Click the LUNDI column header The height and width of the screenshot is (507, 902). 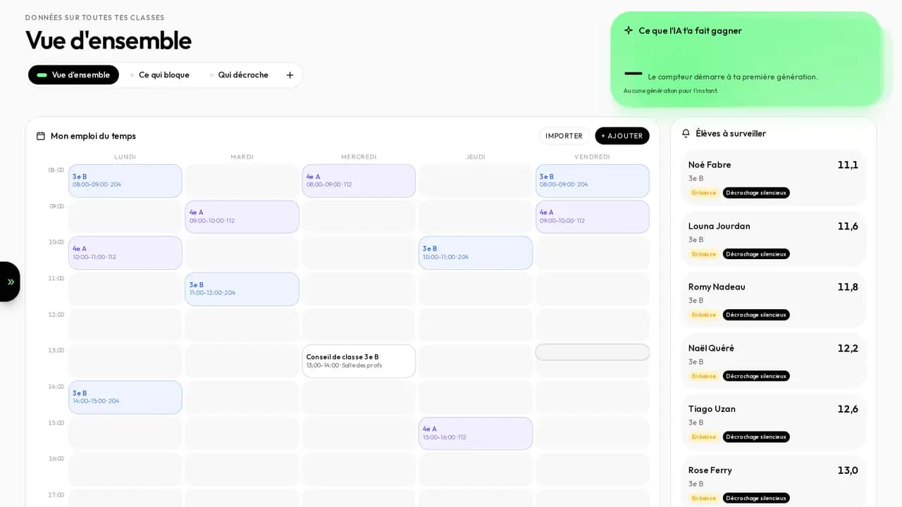(x=125, y=157)
